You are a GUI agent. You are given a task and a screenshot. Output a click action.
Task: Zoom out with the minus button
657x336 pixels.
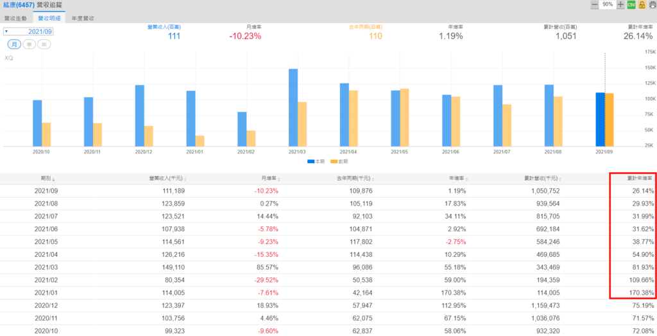click(595, 4)
